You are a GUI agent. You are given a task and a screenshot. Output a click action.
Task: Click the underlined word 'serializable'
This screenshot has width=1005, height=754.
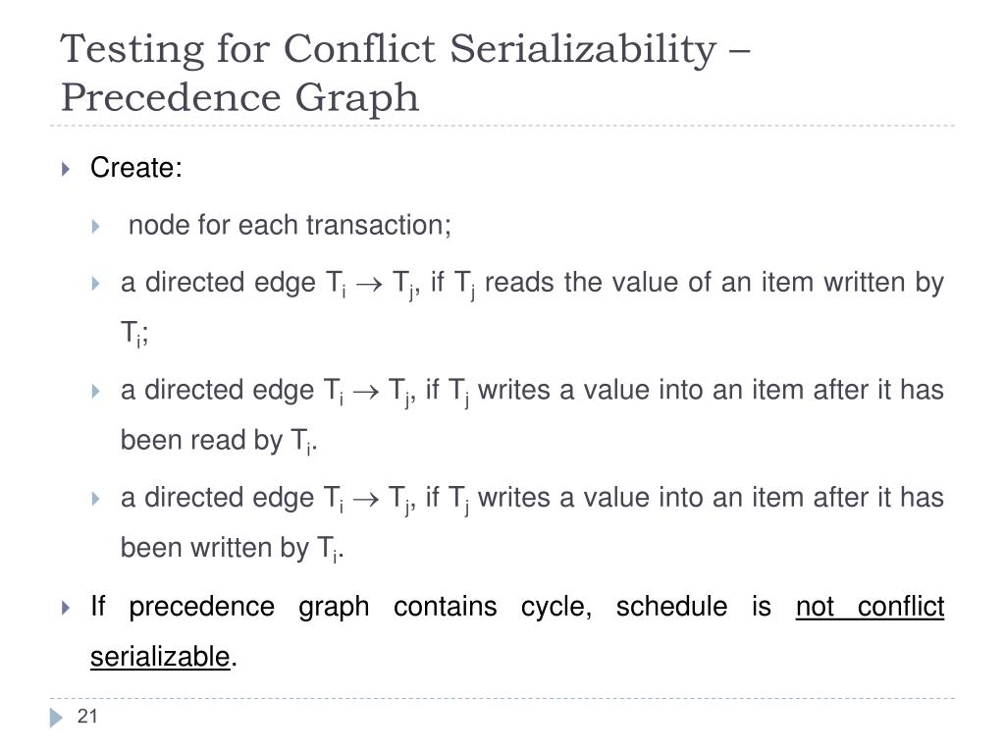[x=160, y=657]
